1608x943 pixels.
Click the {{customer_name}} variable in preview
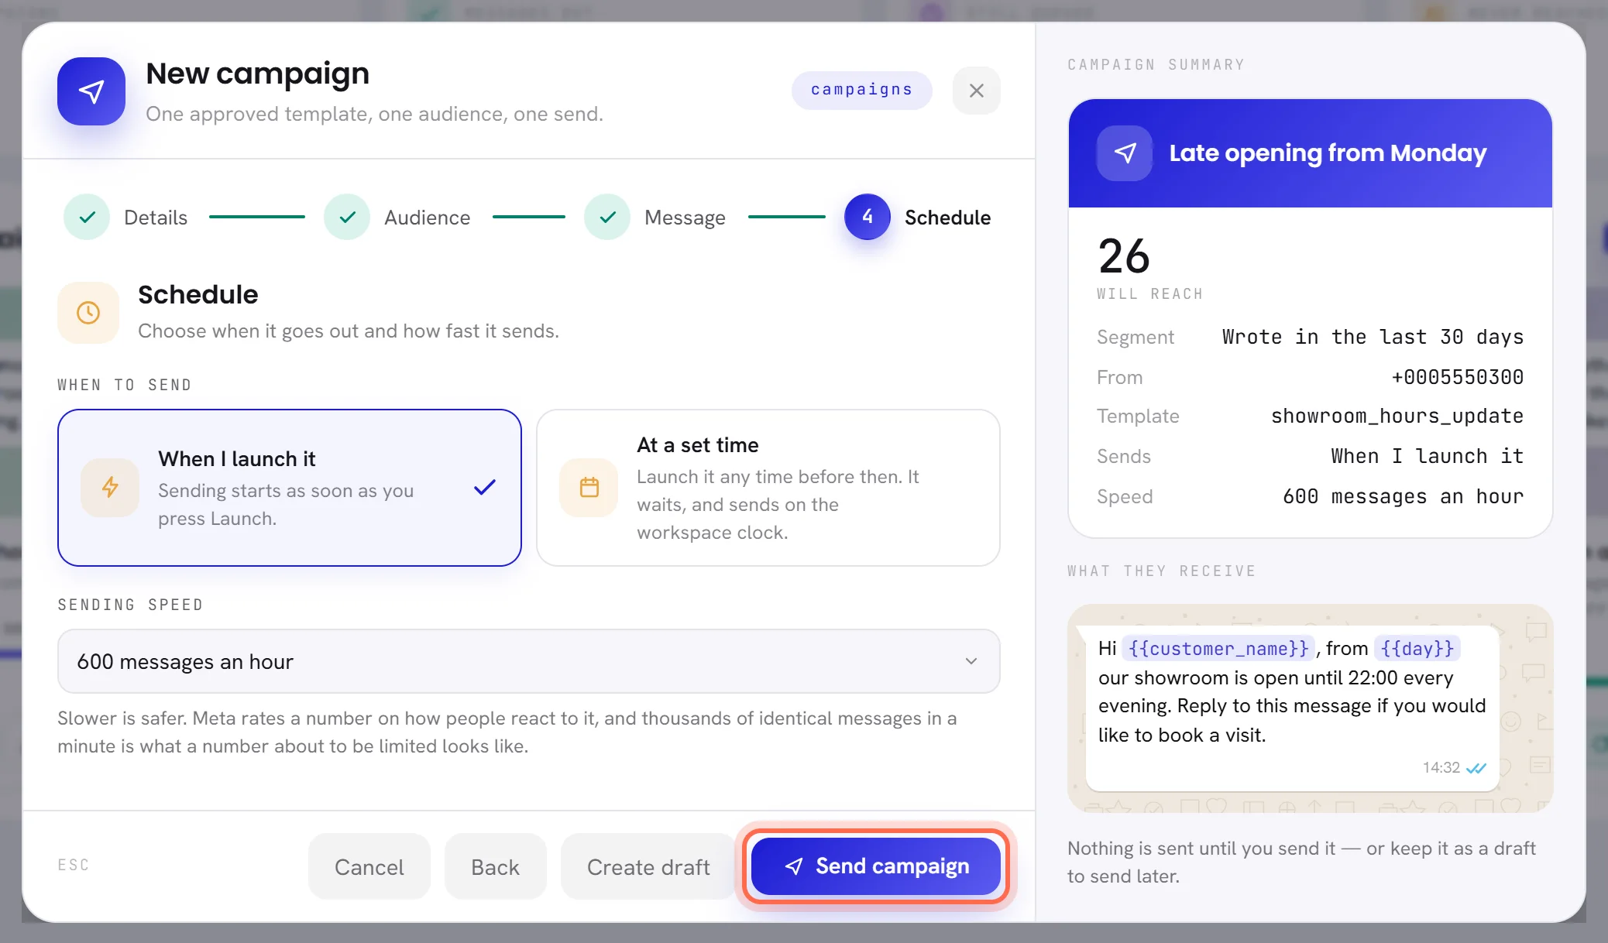[1218, 648]
